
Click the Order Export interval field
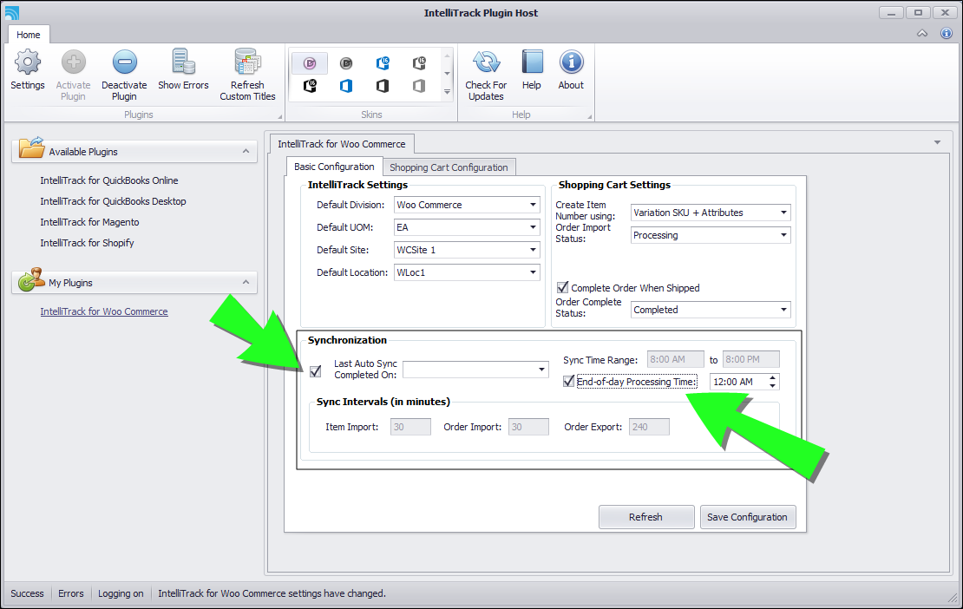click(649, 427)
